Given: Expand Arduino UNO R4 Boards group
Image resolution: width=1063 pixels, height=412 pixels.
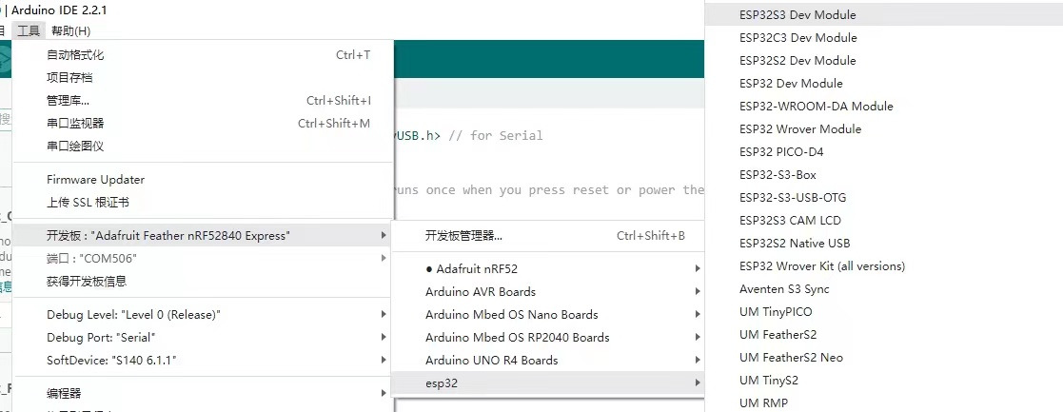Looking at the screenshot, I should tap(548, 361).
